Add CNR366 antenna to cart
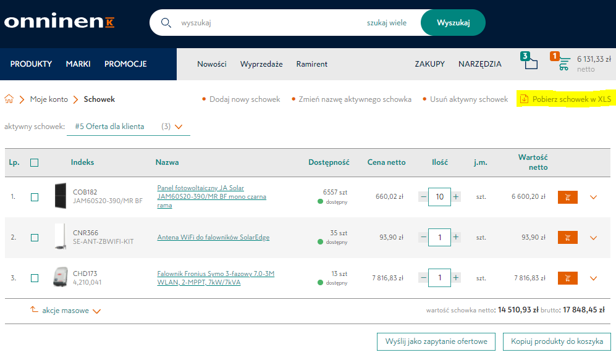Screen dimensions: 616x355 tap(567, 238)
